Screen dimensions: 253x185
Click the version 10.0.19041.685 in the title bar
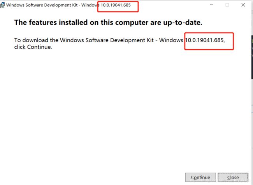[x=116, y=5]
